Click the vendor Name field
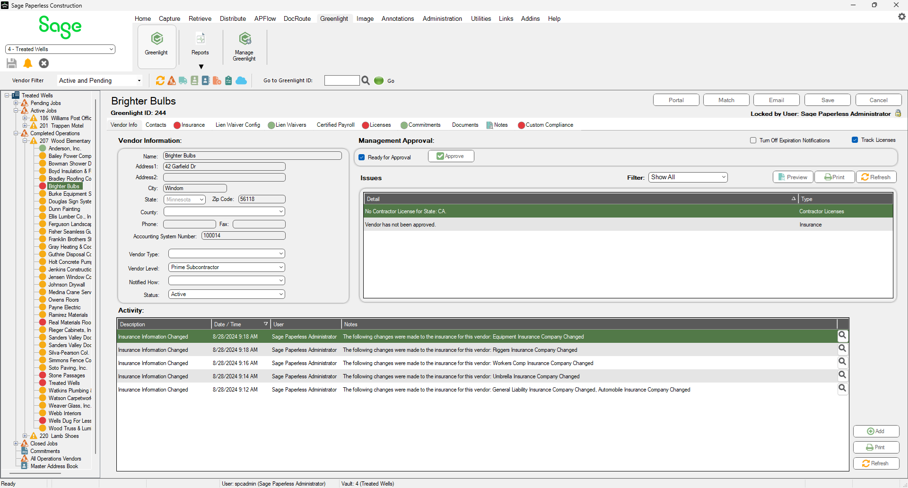 (253, 156)
